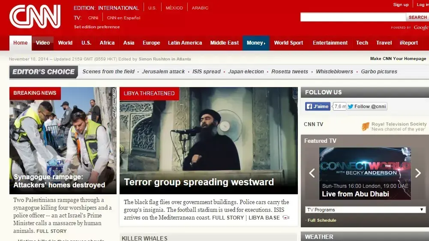Open video icon beside LIBYA BASE
Screen dimensions: 429x241
[x=286, y=217]
